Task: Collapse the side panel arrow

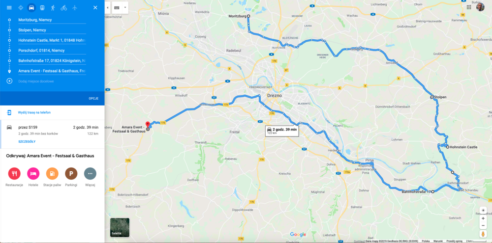Action: tap(108, 7)
